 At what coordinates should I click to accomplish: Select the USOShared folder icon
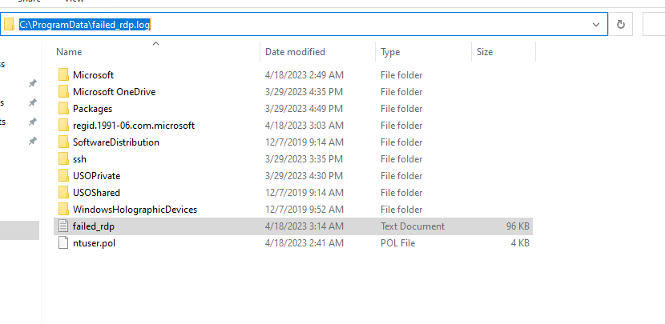coord(63,193)
